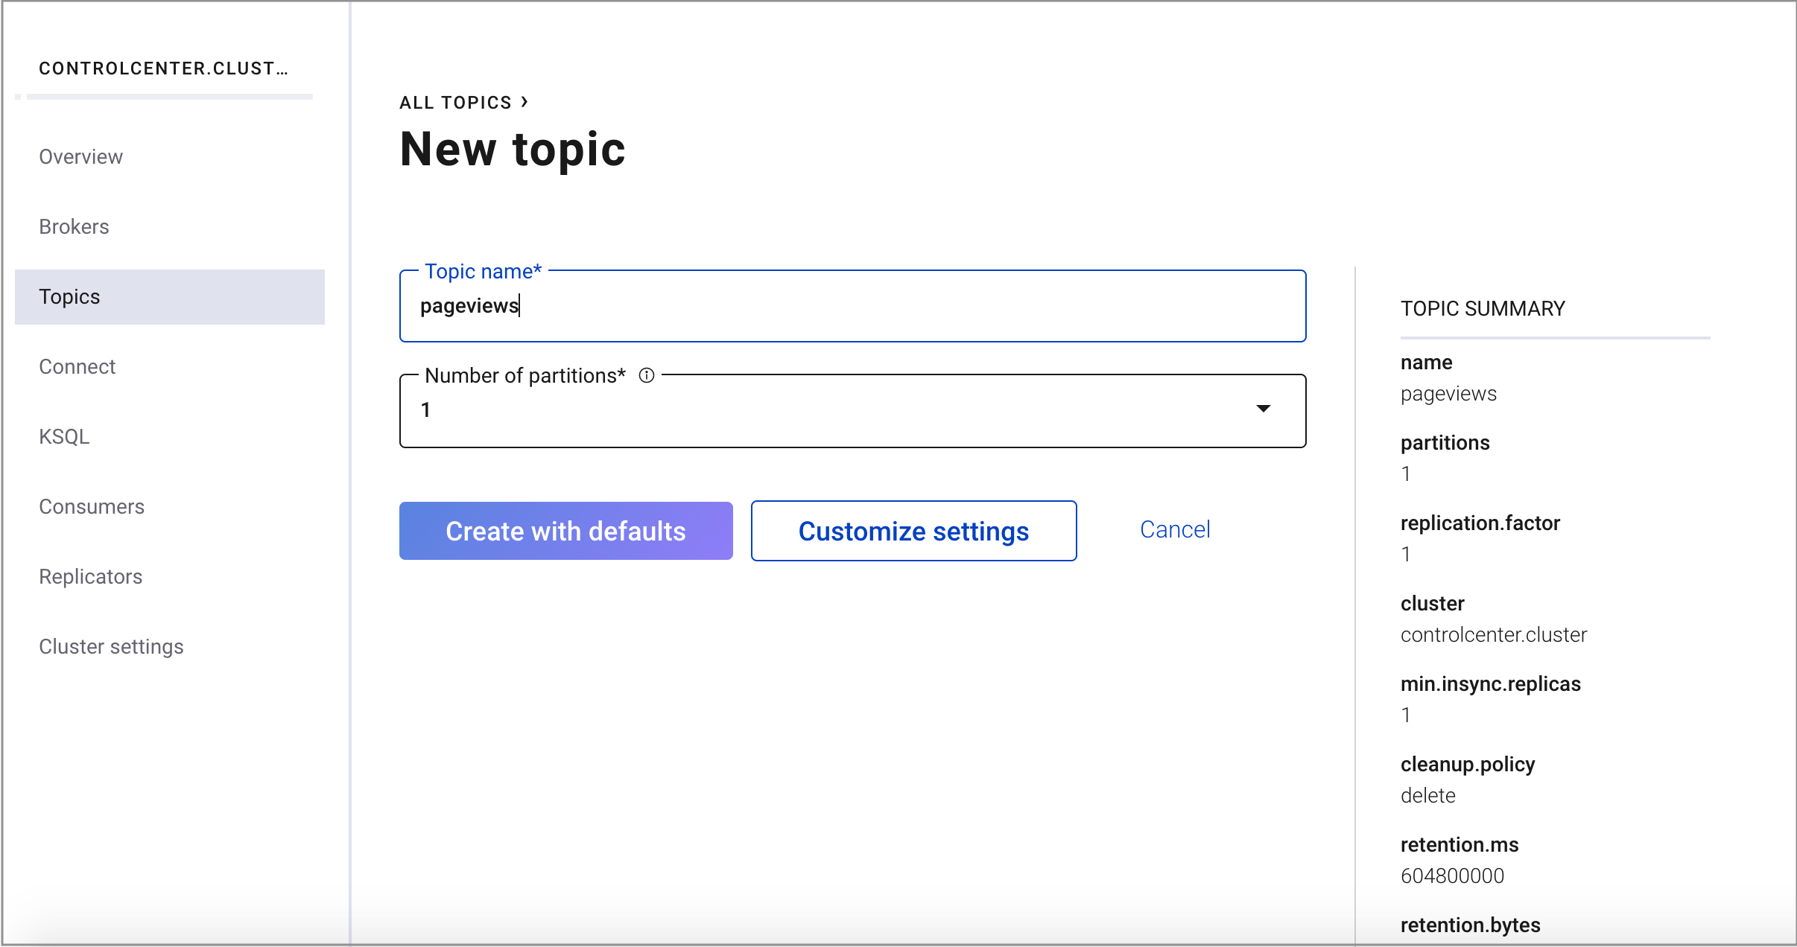The image size is (1797, 947).
Task: Click the CONTROLCENTER.CLUST cluster name header
Action: click(x=163, y=68)
